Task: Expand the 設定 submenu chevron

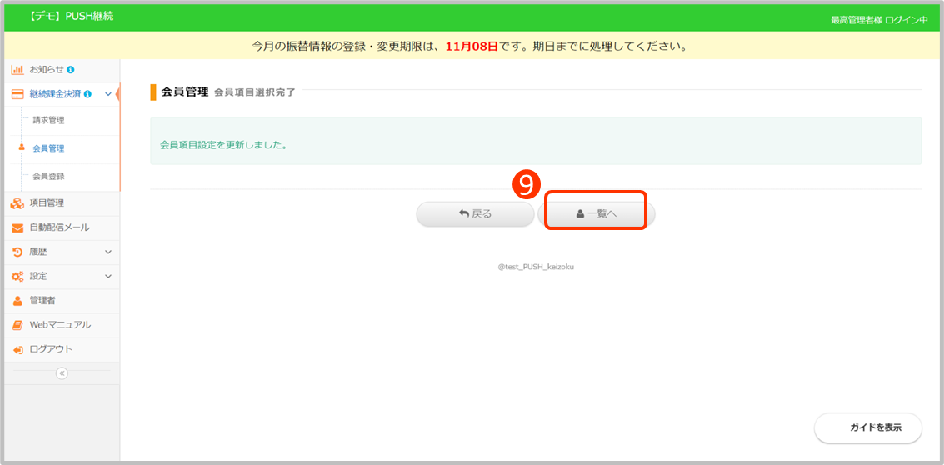Action: point(108,276)
